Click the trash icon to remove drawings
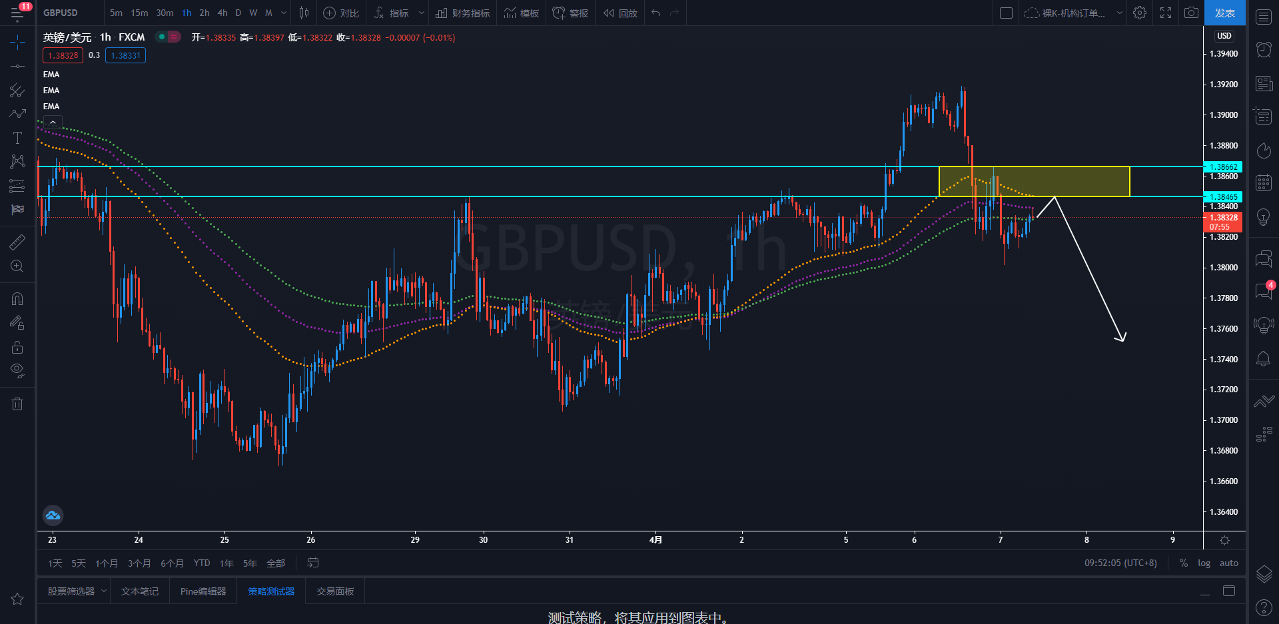 tap(17, 404)
